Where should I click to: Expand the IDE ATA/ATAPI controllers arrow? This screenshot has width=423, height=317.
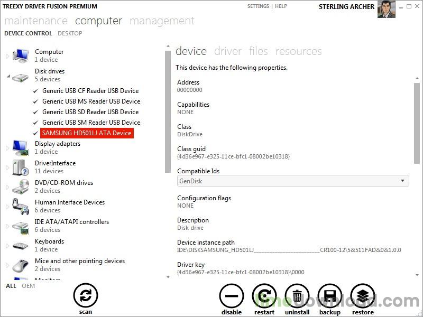(7, 226)
